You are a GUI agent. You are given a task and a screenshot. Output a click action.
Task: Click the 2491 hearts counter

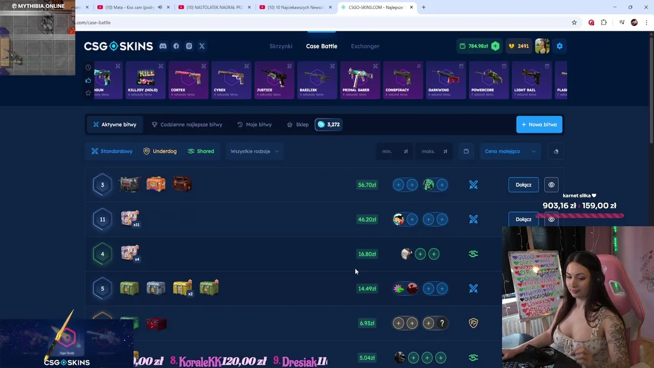click(x=519, y=46)
